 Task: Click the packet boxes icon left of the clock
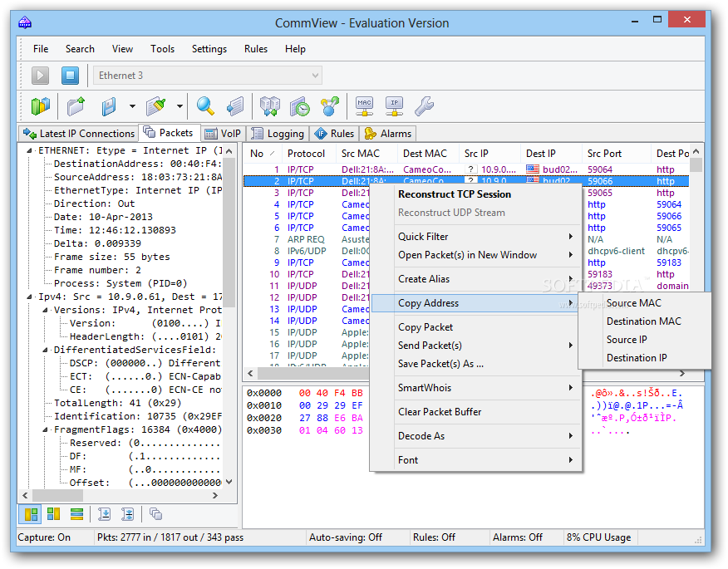pos(270,106)
